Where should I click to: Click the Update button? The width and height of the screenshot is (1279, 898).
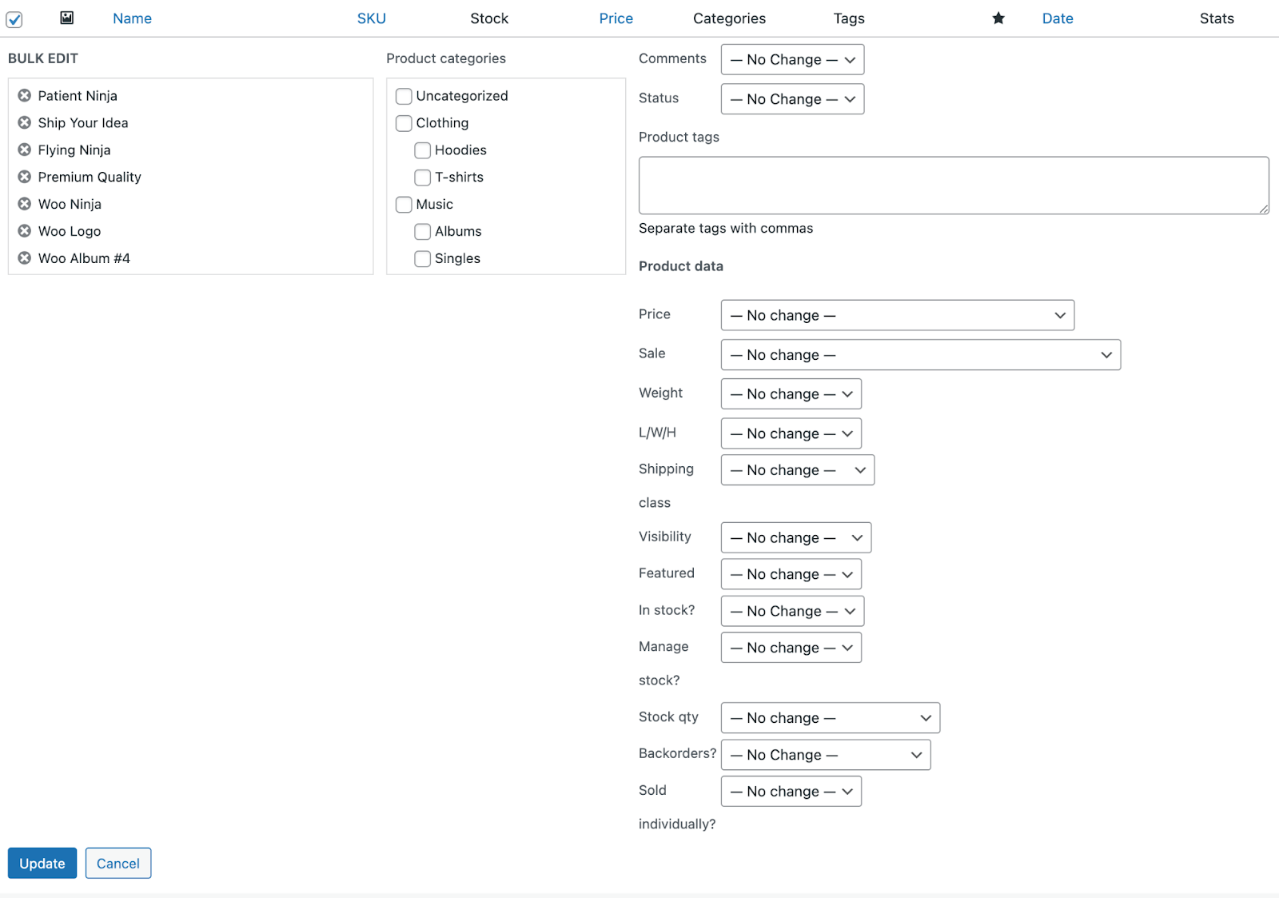click(x=42, y=863)
